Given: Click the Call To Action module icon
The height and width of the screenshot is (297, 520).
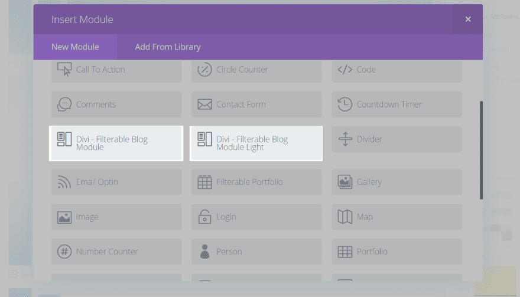Looking at the screenshot, I should click(64, 70).
